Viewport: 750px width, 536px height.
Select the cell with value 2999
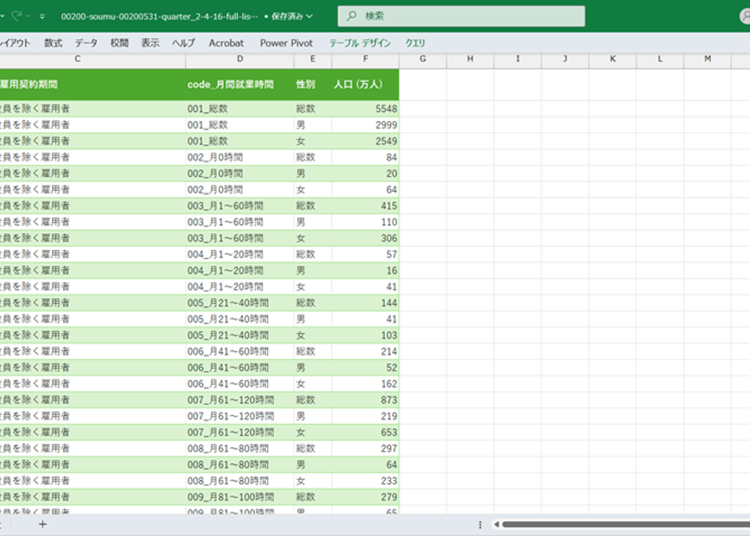click(365, 125)
